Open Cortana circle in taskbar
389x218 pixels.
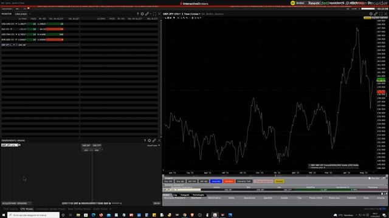63,215
